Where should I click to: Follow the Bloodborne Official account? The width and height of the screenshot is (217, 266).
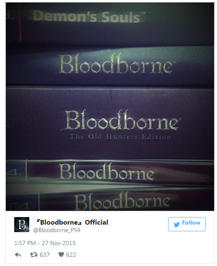187,224
